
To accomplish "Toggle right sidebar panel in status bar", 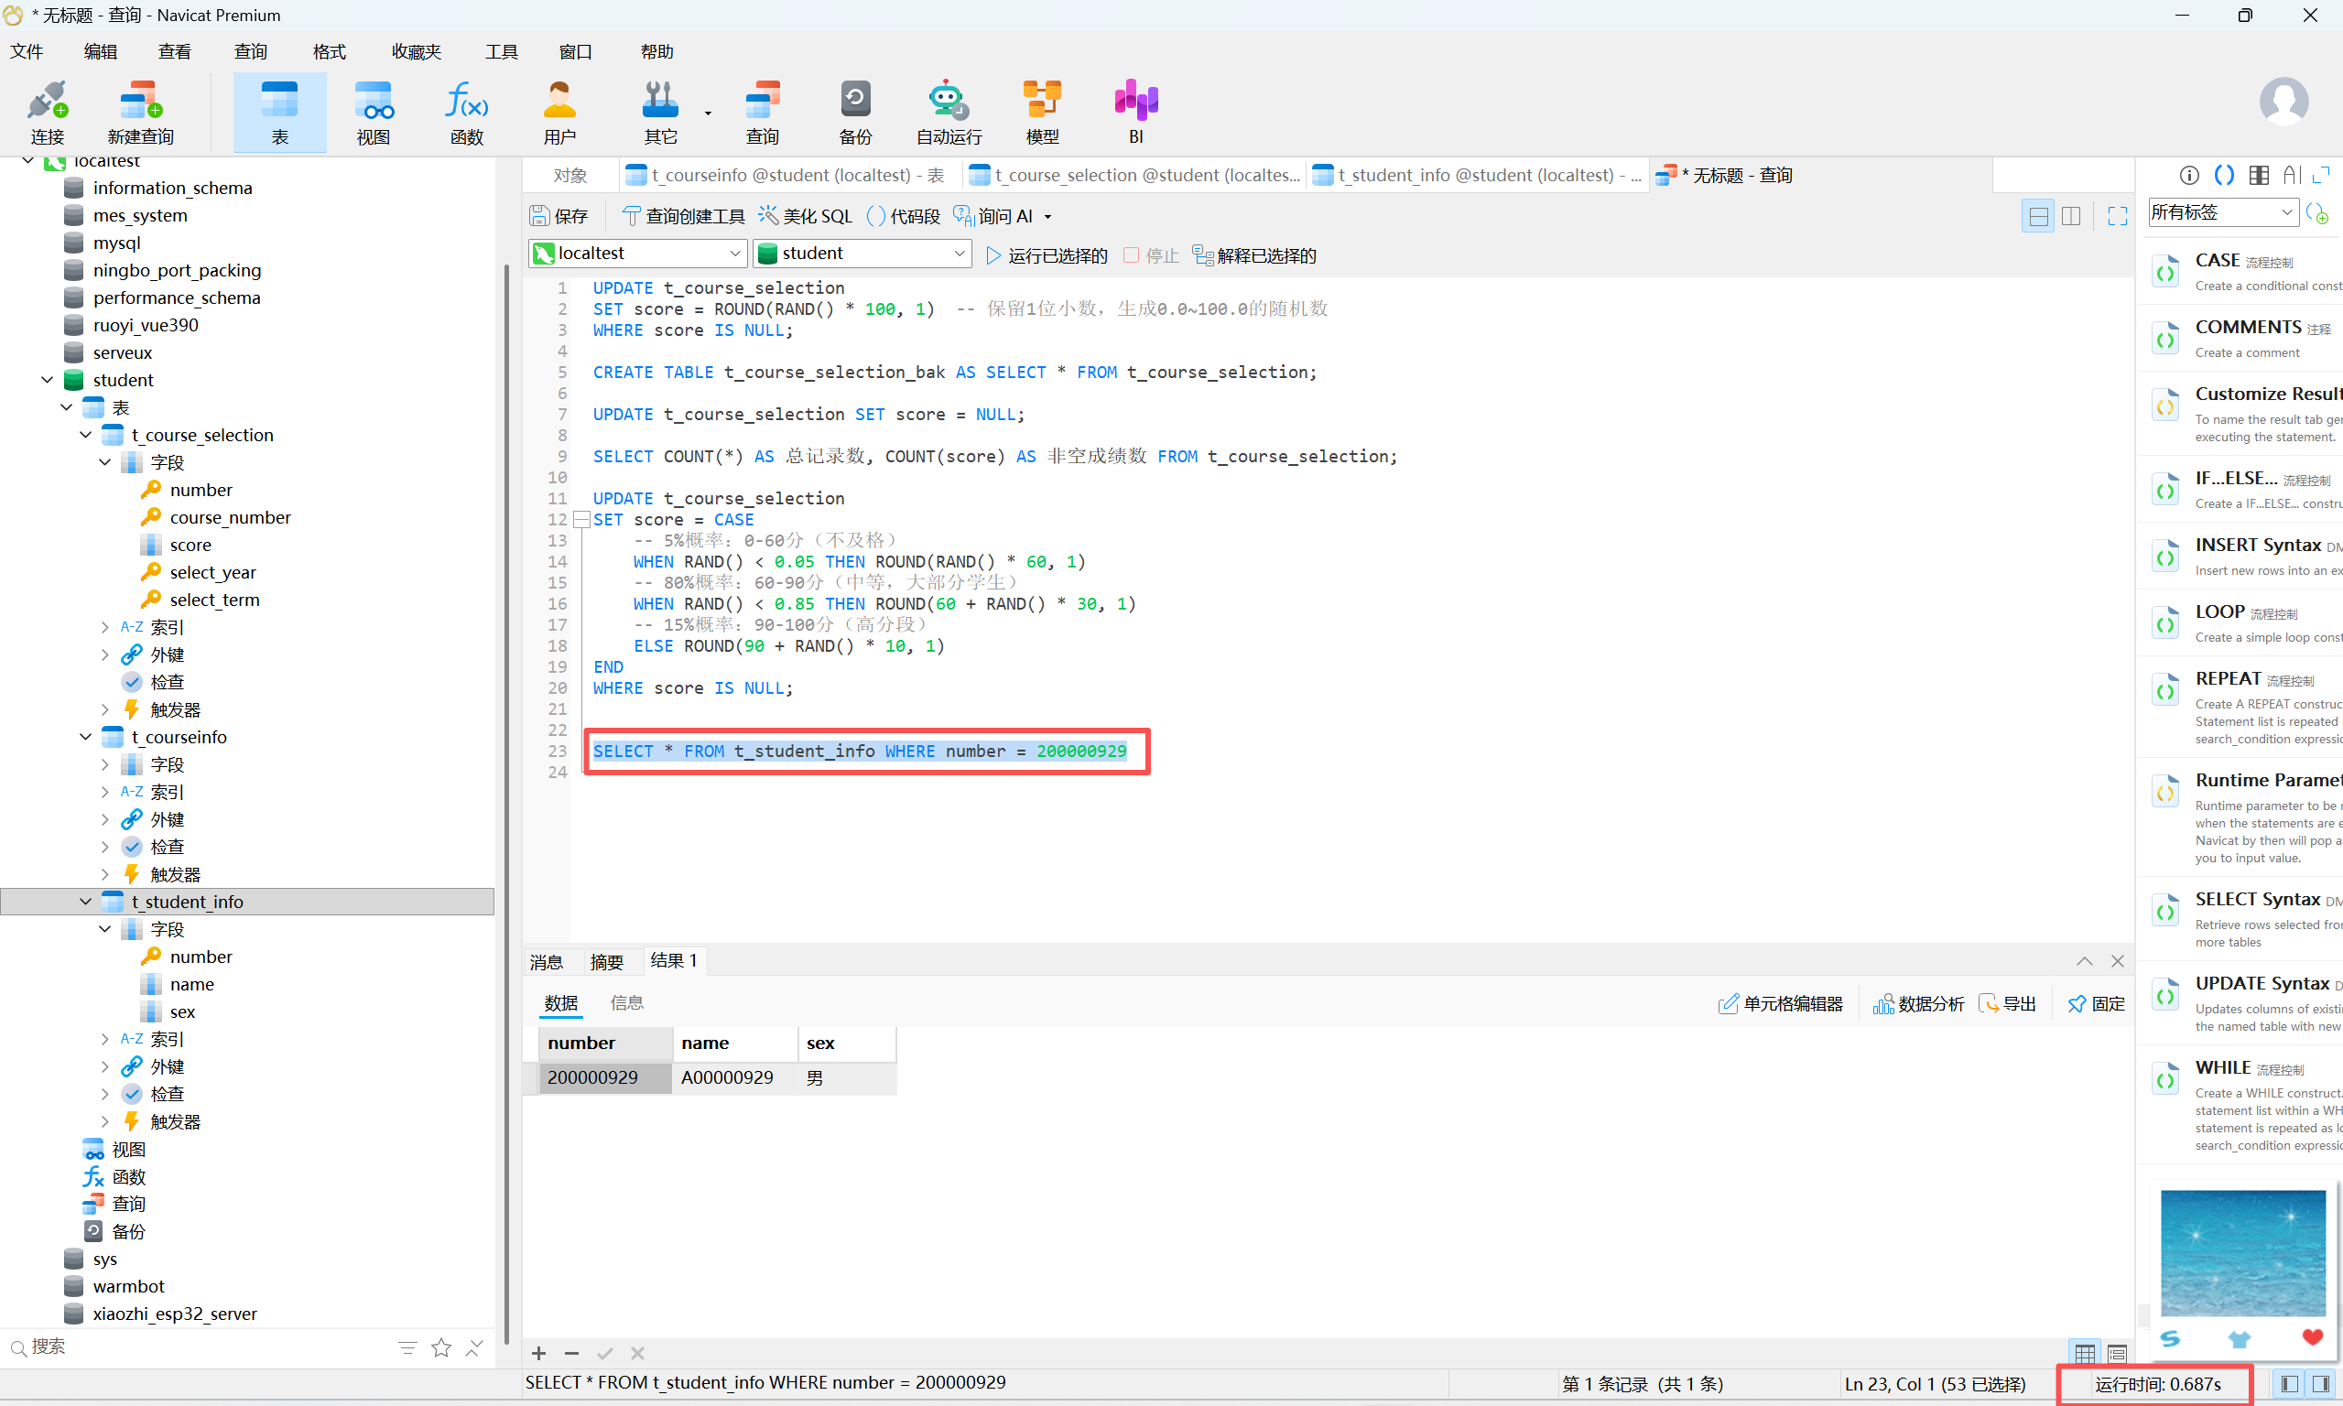I will pyautogui.click(x=2320, y=1384).
